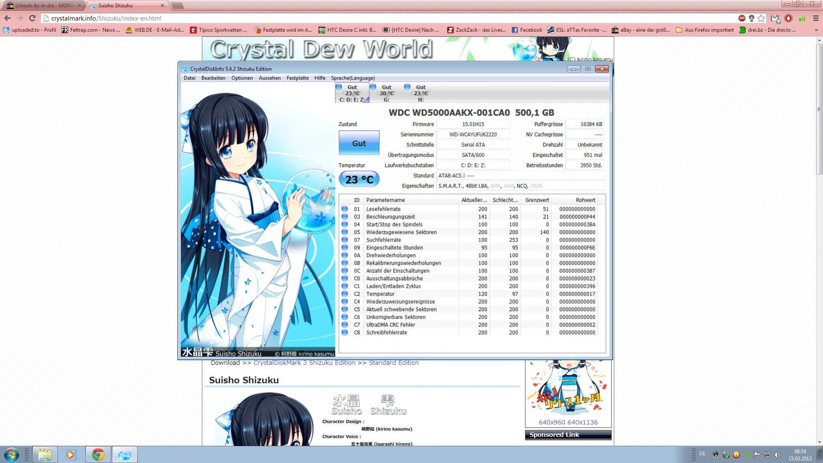Open the 640x960 wallpaper link
The width and height of the screenshot is (823, 463).
552,422
